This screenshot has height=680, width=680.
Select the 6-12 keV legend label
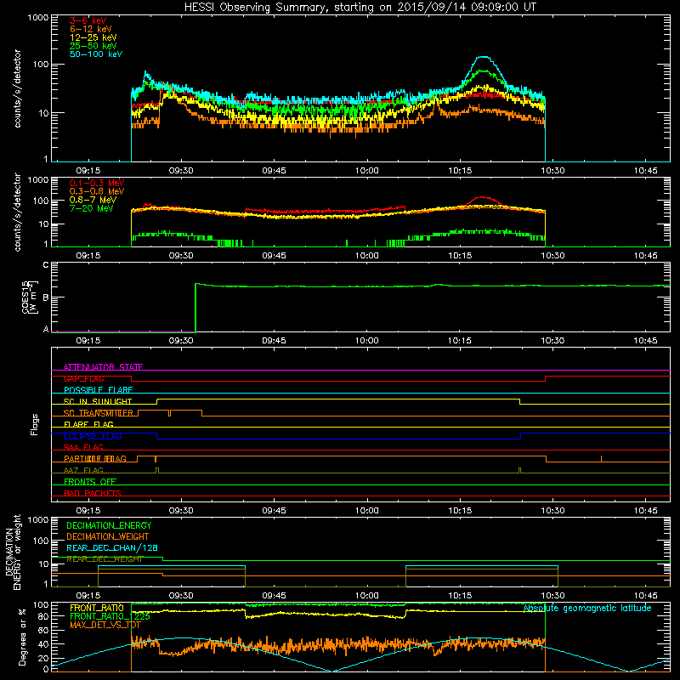click(x=90, y=29)
